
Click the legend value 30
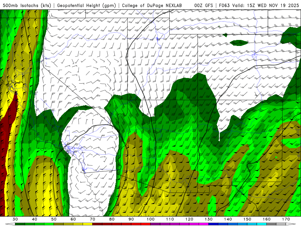15,219
